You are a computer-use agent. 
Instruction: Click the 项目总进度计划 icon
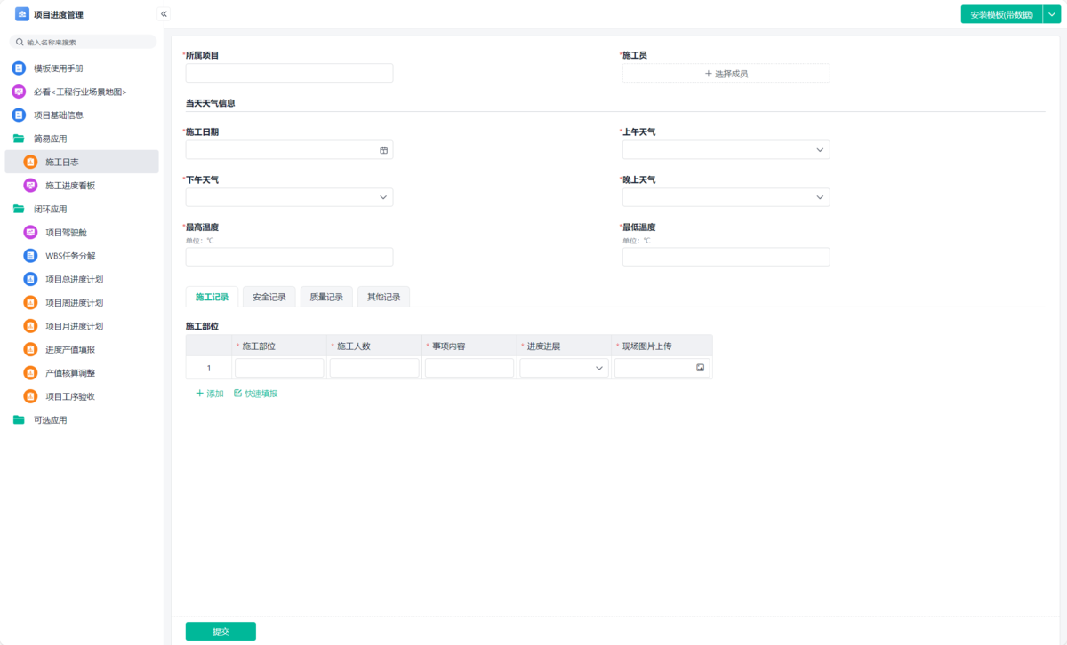(x=30, y=279)
